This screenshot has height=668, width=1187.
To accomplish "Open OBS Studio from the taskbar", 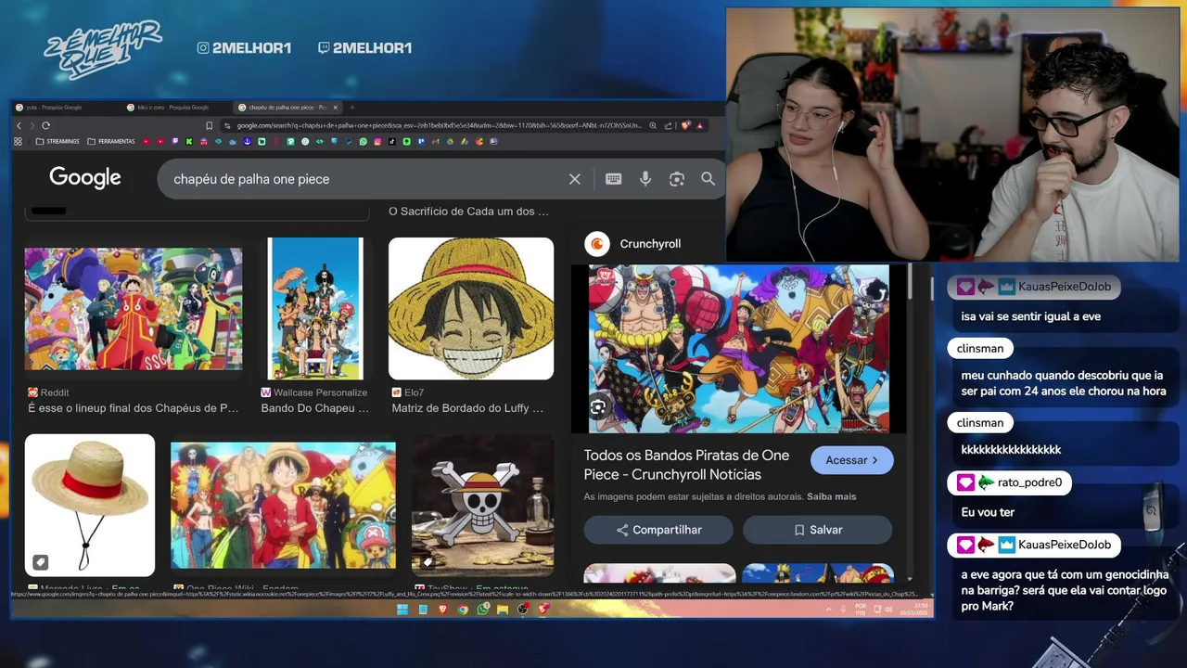I will click(523, 610).
